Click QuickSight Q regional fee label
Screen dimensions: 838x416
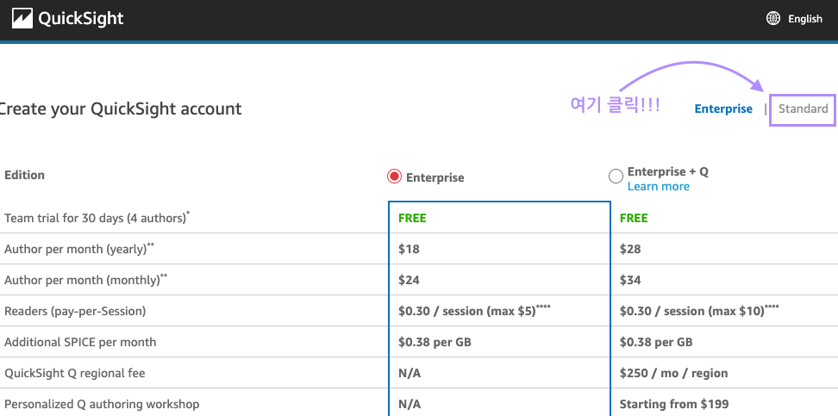pos(74,373)
